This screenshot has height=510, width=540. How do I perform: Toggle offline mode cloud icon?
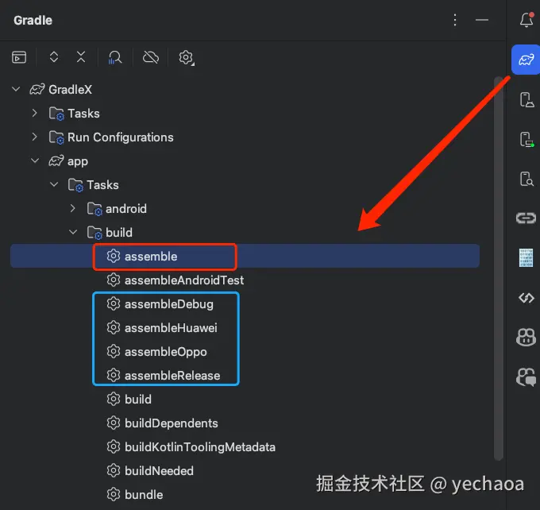pyautogui.click(x=151, y=57)
